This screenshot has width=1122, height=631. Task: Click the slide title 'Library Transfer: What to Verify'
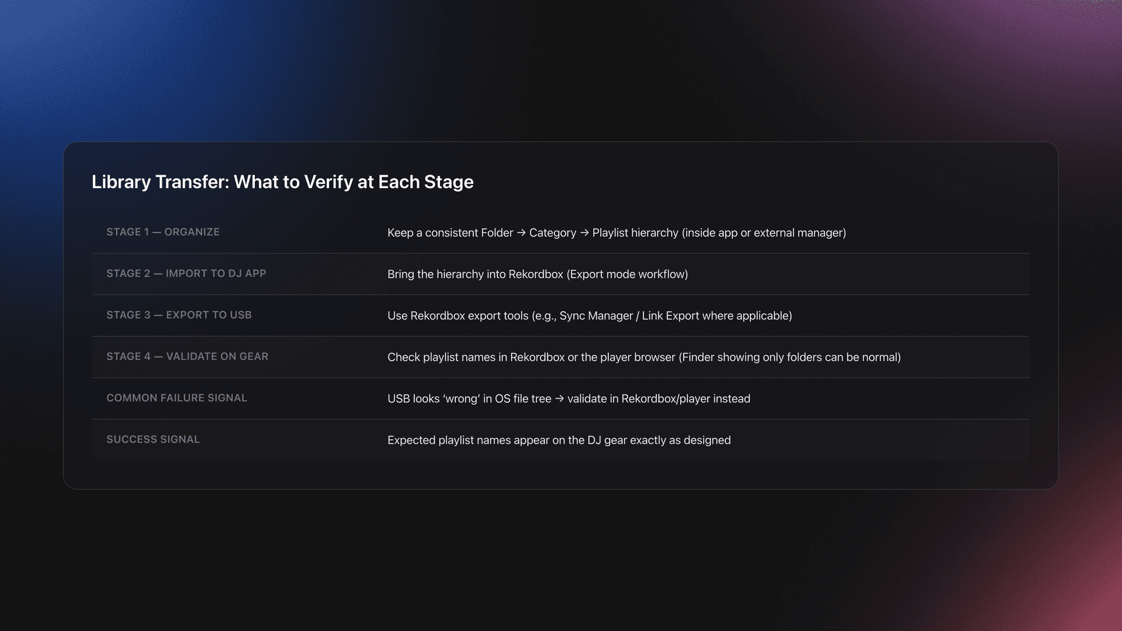pos(282,182)
